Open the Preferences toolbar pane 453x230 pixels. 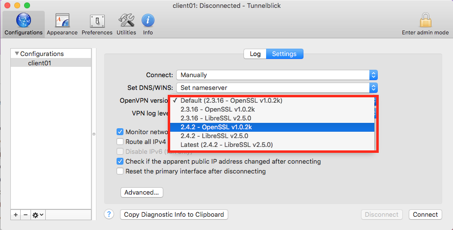[x=97, y=24]
